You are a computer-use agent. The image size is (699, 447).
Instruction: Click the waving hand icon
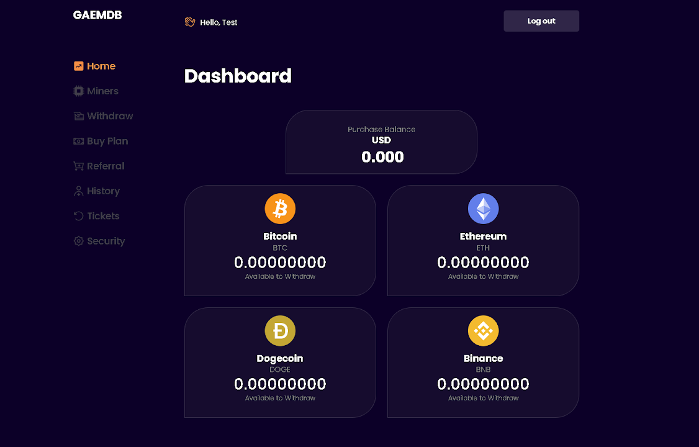[190, 22]
